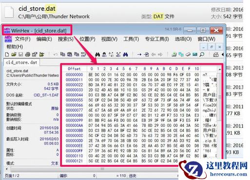The width and height of the screenshot is (250, 180).
Task: Open the 工具(T) menu
Action: [x=131, y=39]
